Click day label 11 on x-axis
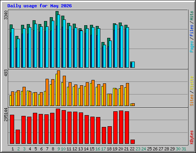This screenshot has height=153, width=196. click(x=69, y=149)
